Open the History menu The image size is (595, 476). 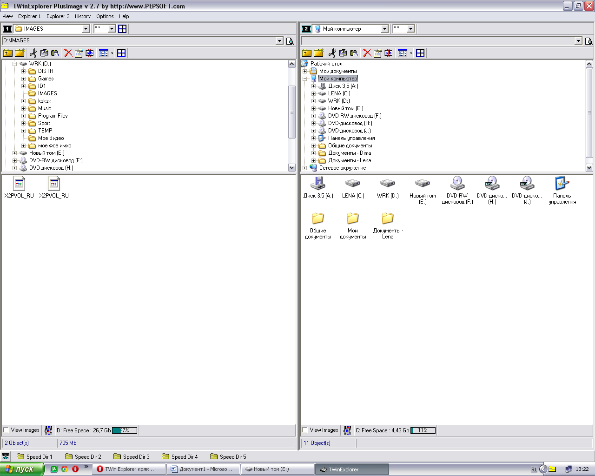pyautogui.click(x=83, y=16)
